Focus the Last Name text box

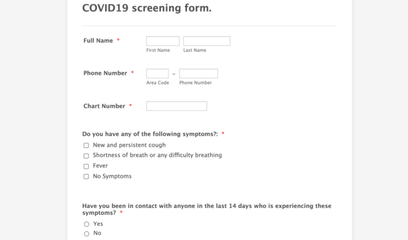(x=206, y=41)
